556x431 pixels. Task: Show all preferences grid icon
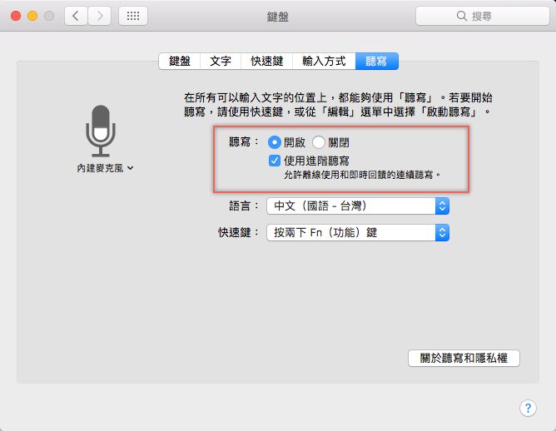[x=133, y=16]
